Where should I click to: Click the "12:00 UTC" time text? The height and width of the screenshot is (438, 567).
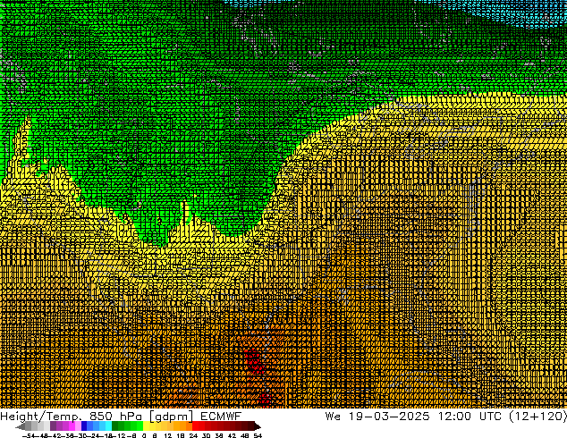(470, 417)
